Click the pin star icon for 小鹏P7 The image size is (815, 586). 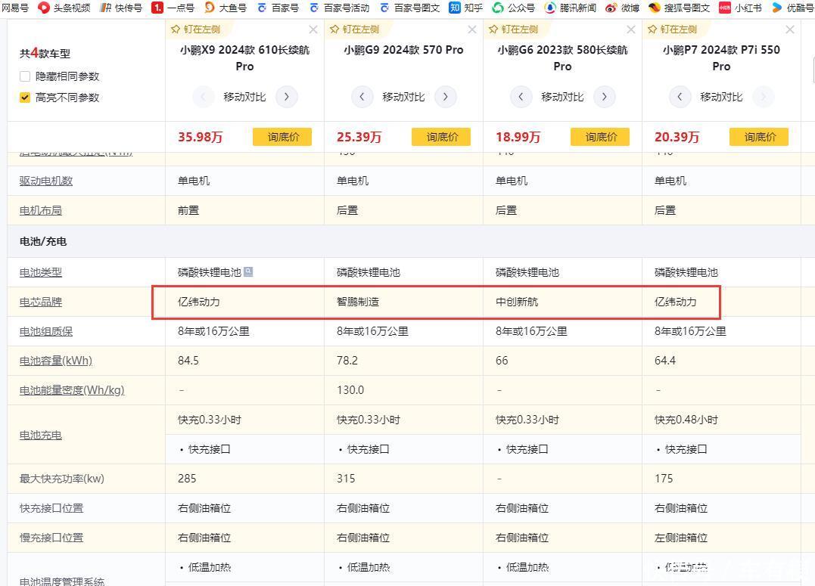pos(652,29)
